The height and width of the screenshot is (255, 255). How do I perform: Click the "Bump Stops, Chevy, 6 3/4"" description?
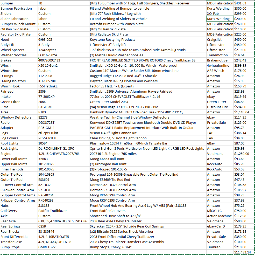tap(148, 247)
